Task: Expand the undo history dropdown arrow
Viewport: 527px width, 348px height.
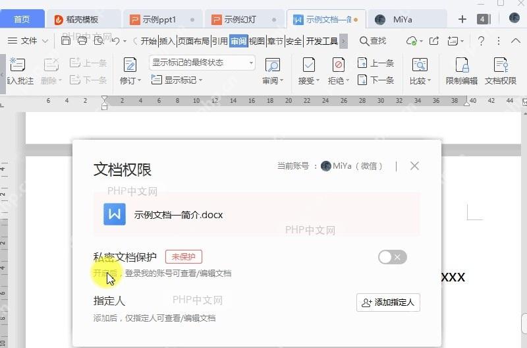Action: pyautogui.click(x=125, y=41)
